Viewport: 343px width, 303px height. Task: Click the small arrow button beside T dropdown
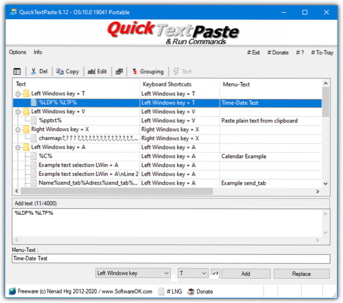click(x=215, y=273)
